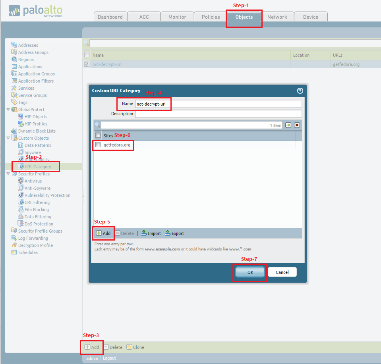Open the Dashboard tab
Viewport: 381px width, 364px height.
point(110,17)
